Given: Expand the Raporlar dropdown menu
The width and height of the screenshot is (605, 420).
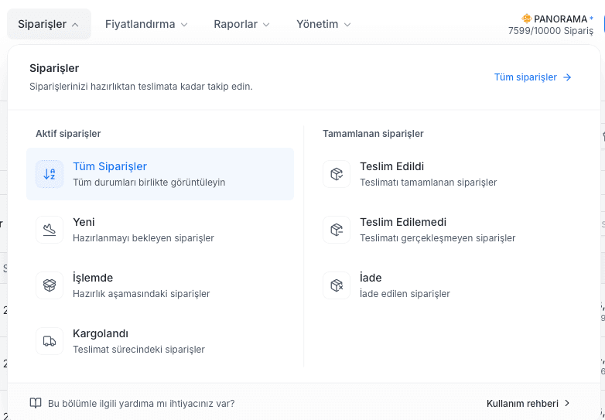Looking at the screenshot, I should (x=241, y=24).
